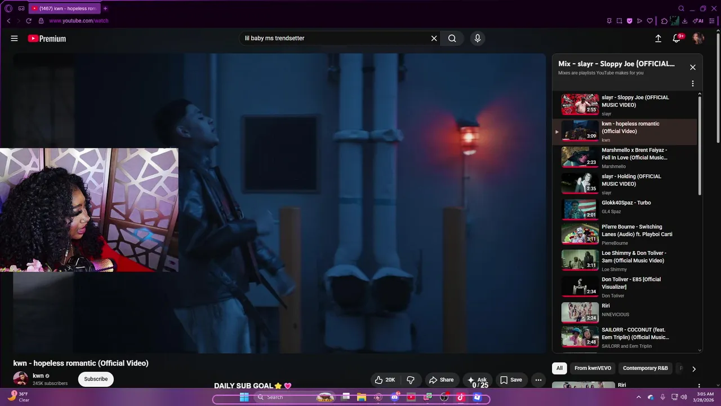Play slayr - Sloppy Joe from the mix
The width and height of the screenshot is (721, 406).
(625, 105)
